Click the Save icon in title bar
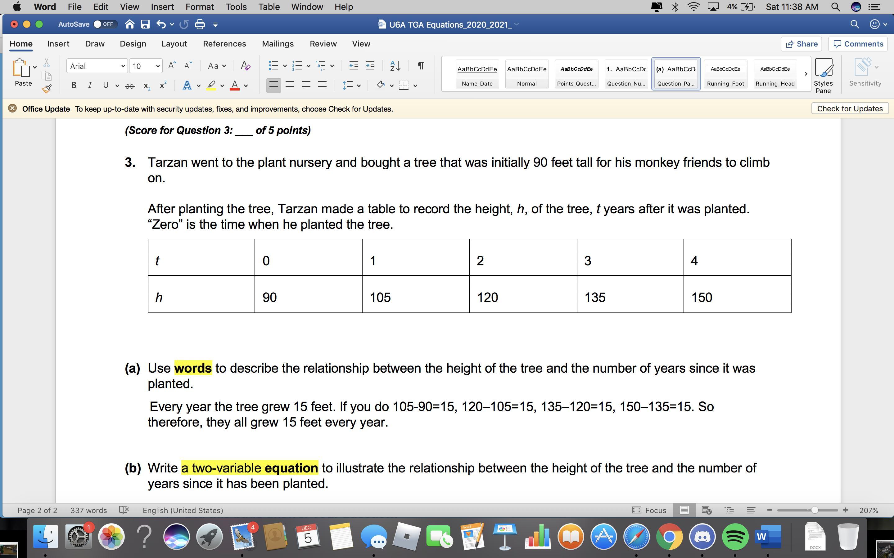The height and width of the screenshot is (558, 894). click(145, 24)
